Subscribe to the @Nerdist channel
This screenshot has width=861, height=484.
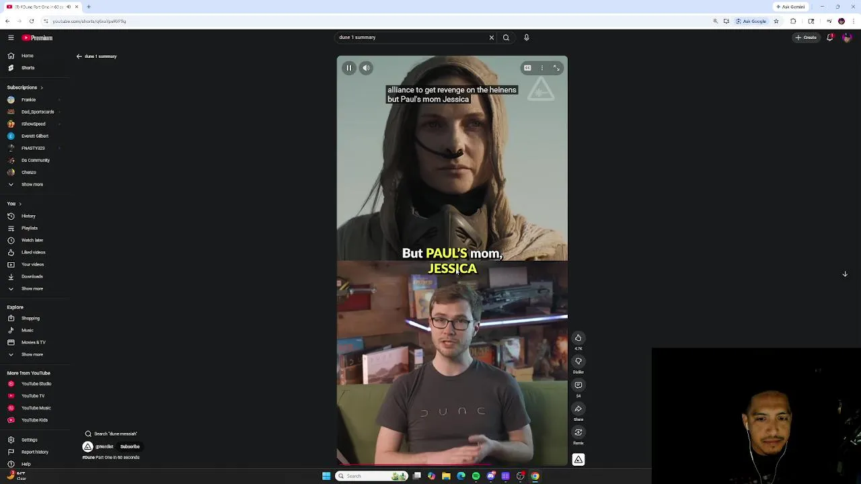[130, 446]
